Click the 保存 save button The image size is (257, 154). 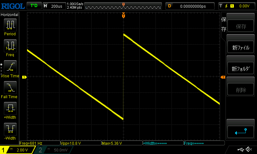tap(241, 26)
